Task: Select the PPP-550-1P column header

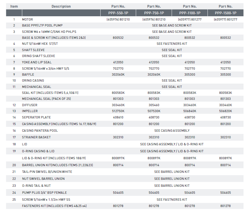Action: coord(118,13)
